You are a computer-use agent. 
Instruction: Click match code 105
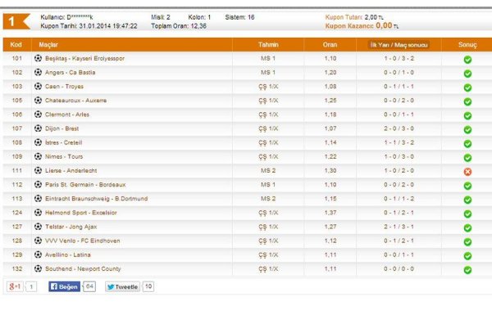pos(17,100)
